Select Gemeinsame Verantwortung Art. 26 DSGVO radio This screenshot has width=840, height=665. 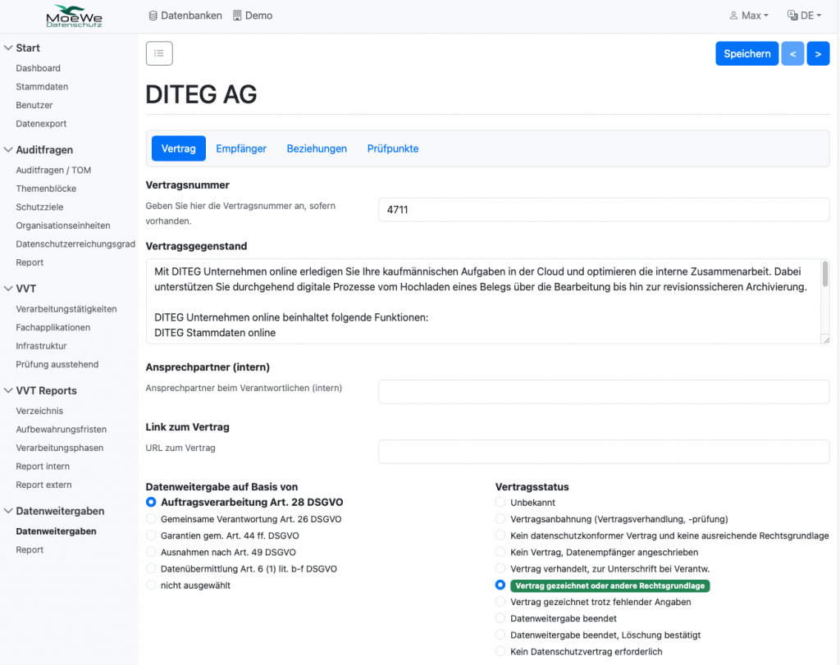coord(150,519)
